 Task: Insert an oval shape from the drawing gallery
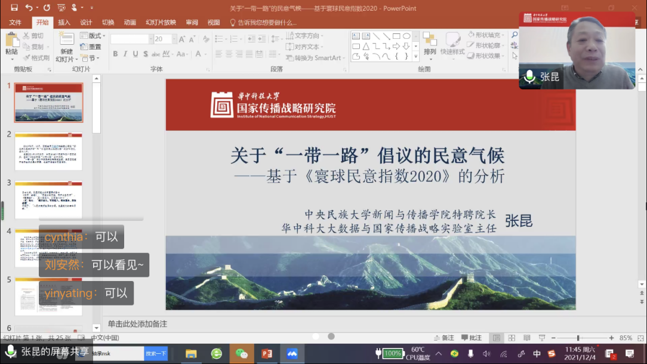coord(407,36)
